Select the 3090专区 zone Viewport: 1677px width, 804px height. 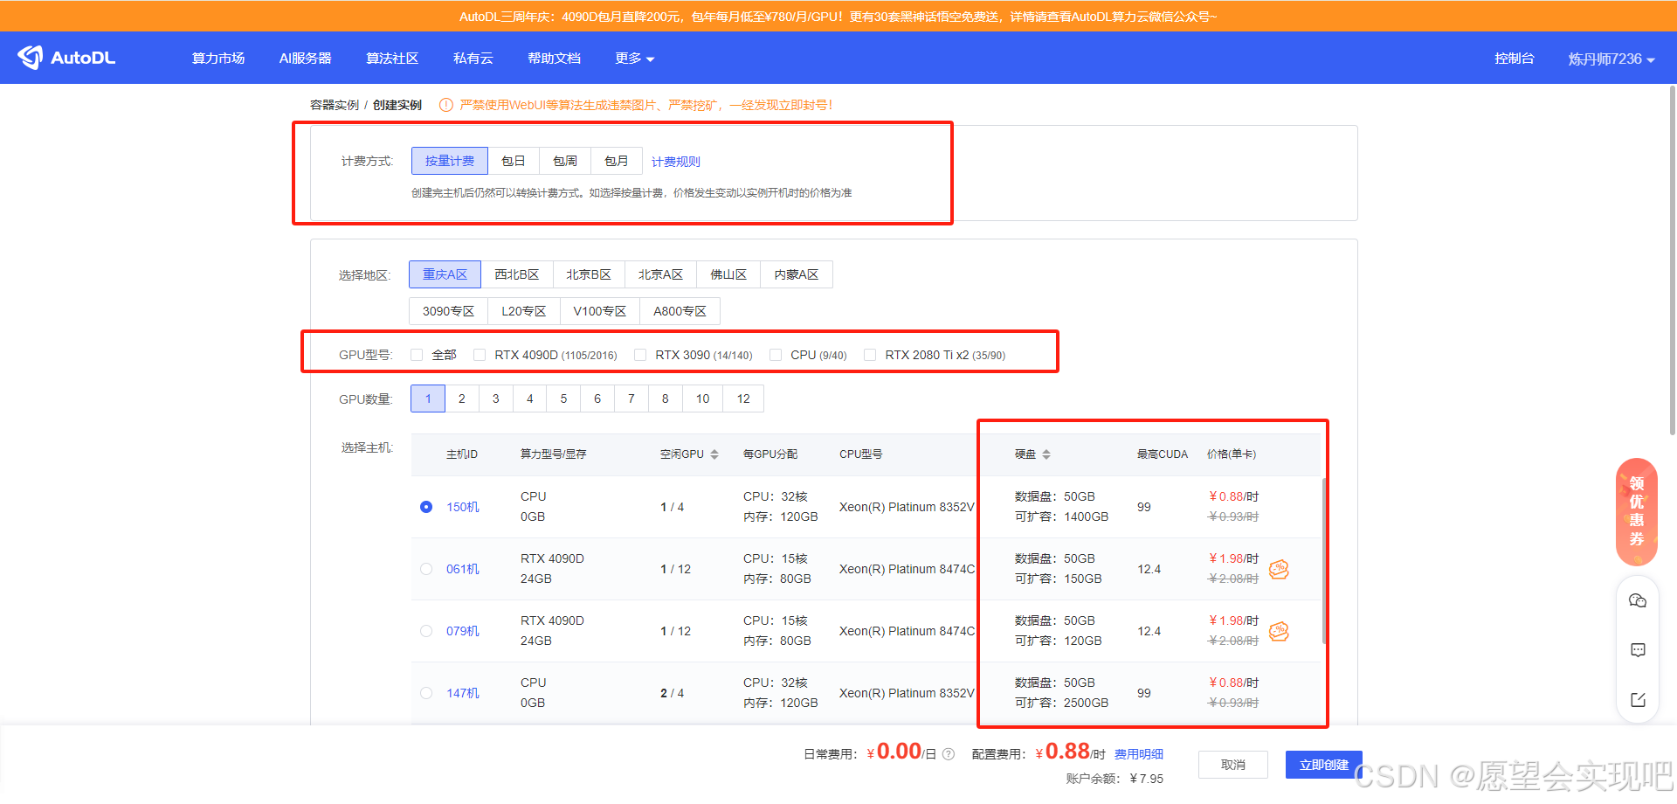click(x=448, y=311)
